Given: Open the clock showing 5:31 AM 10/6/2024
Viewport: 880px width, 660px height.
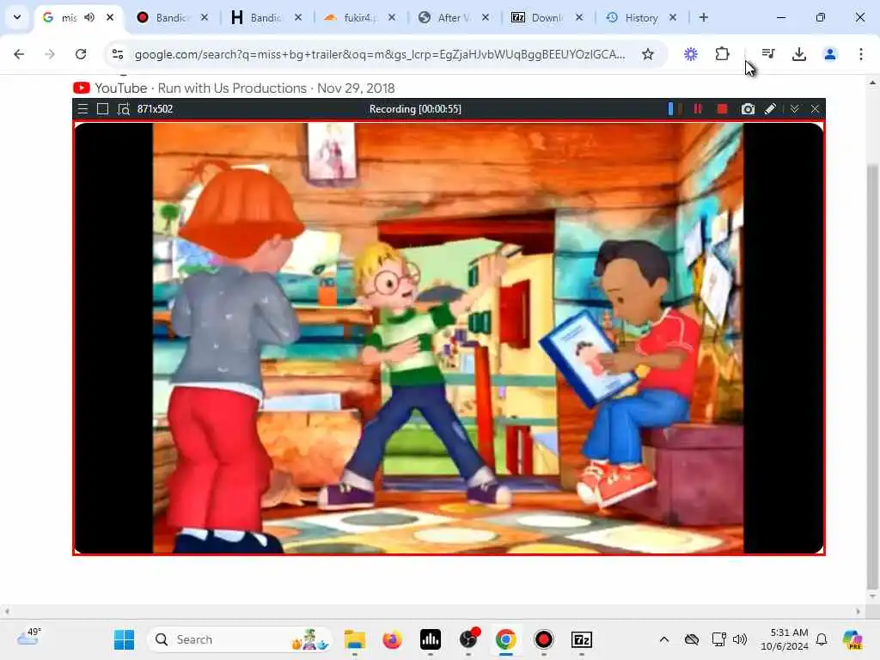Looking at the screenshot, I should (x=785, y=639).
